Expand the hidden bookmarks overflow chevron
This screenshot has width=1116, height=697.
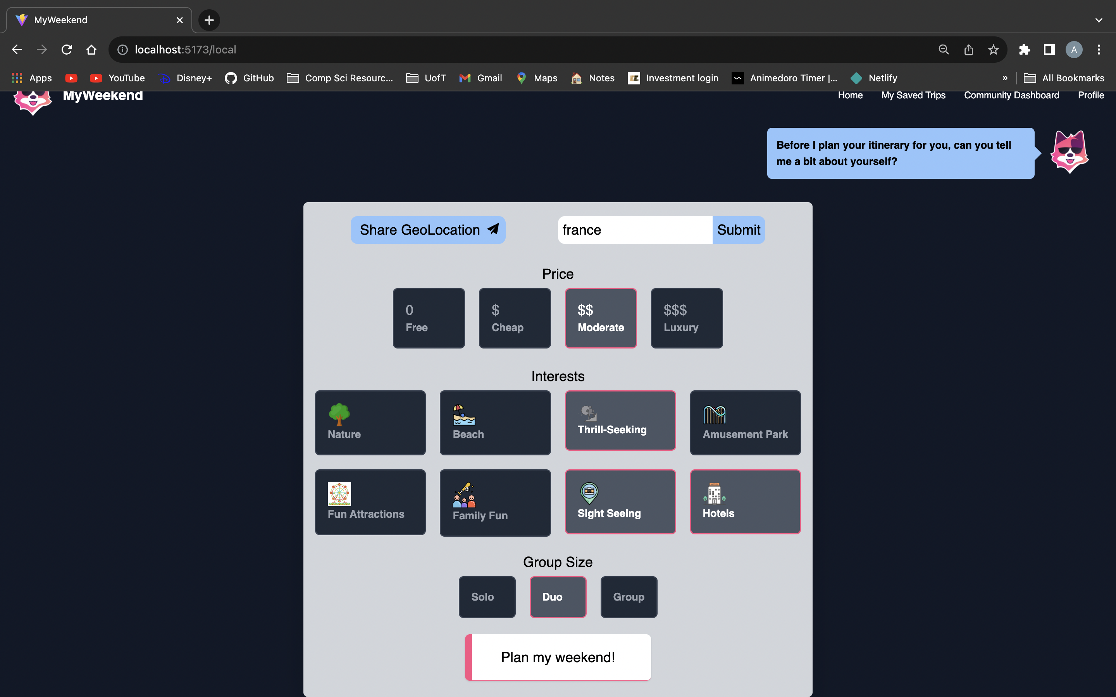(x=1005, y=78)
